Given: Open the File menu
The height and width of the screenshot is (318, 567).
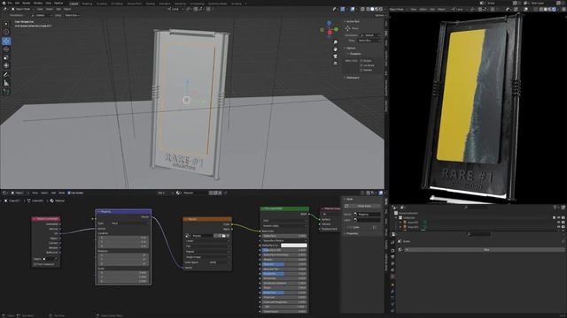Looking at the screenshot, I should point(10,3).
